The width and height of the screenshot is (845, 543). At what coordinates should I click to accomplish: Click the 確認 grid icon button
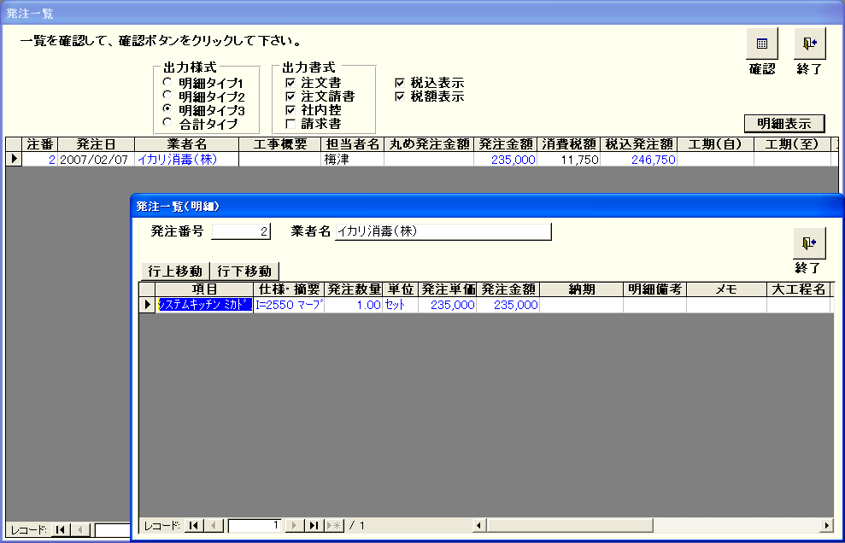(x=762, y=44)
